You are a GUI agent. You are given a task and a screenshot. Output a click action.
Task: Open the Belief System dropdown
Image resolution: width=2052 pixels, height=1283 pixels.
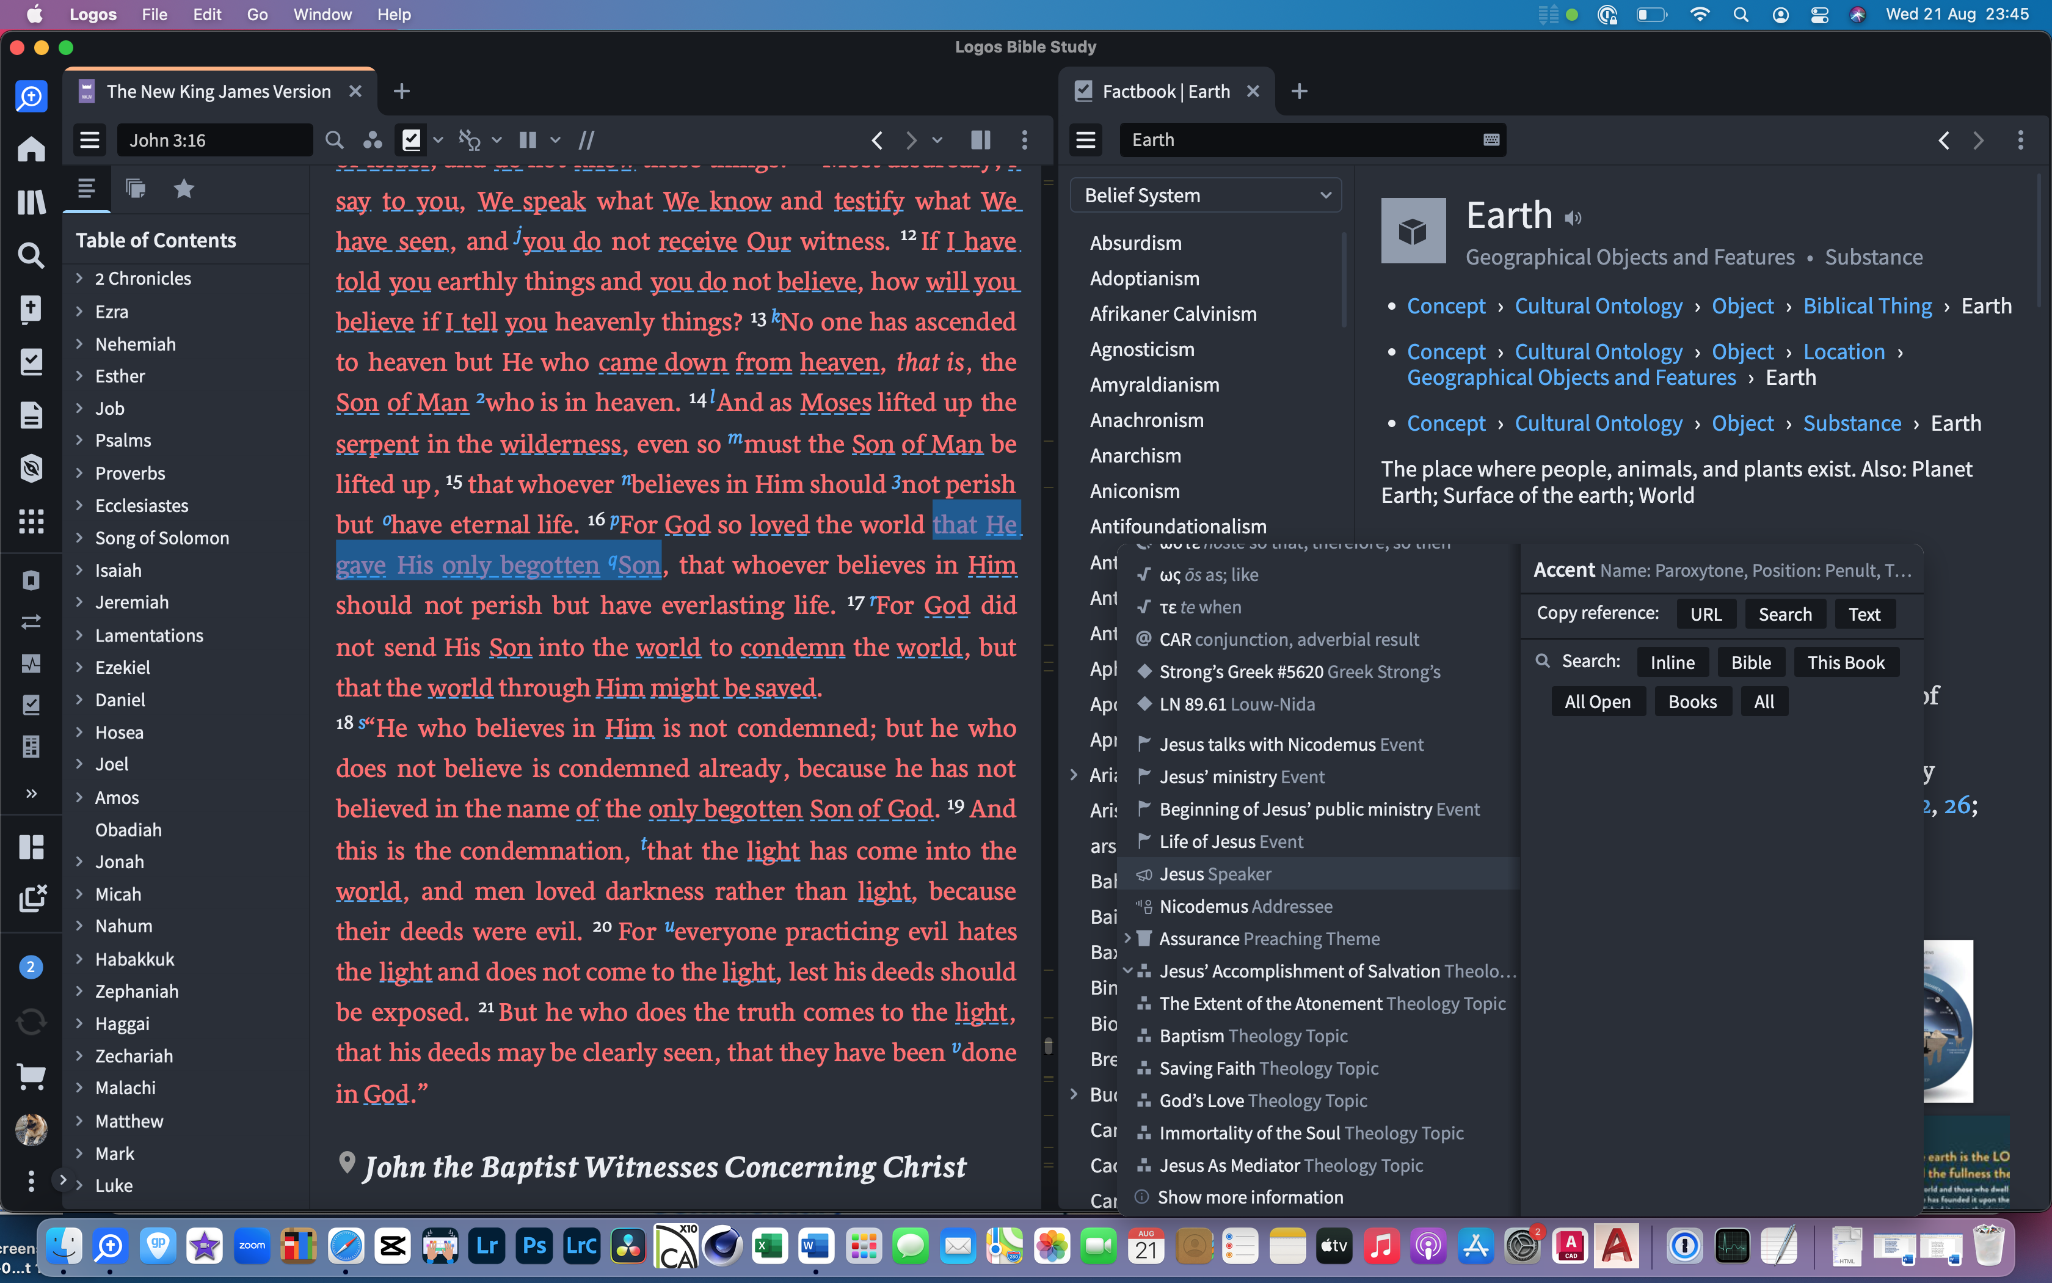1206,195
